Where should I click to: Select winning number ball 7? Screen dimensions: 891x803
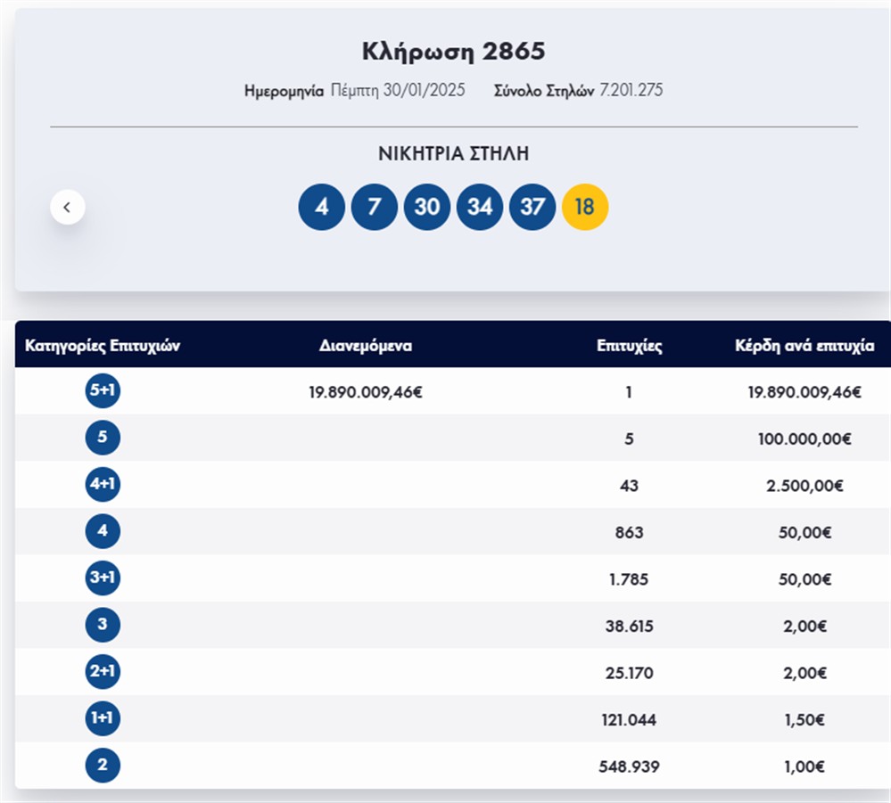click(374, 208)
